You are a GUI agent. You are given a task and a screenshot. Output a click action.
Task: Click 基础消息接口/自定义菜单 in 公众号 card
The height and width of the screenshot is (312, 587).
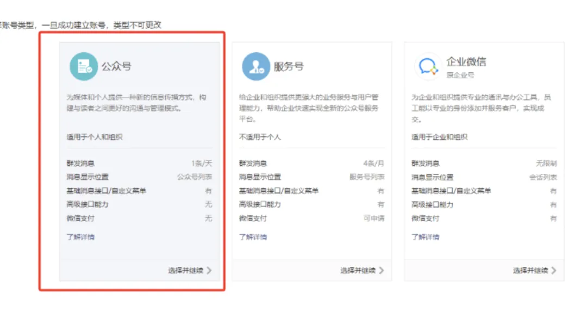(107, 191)
